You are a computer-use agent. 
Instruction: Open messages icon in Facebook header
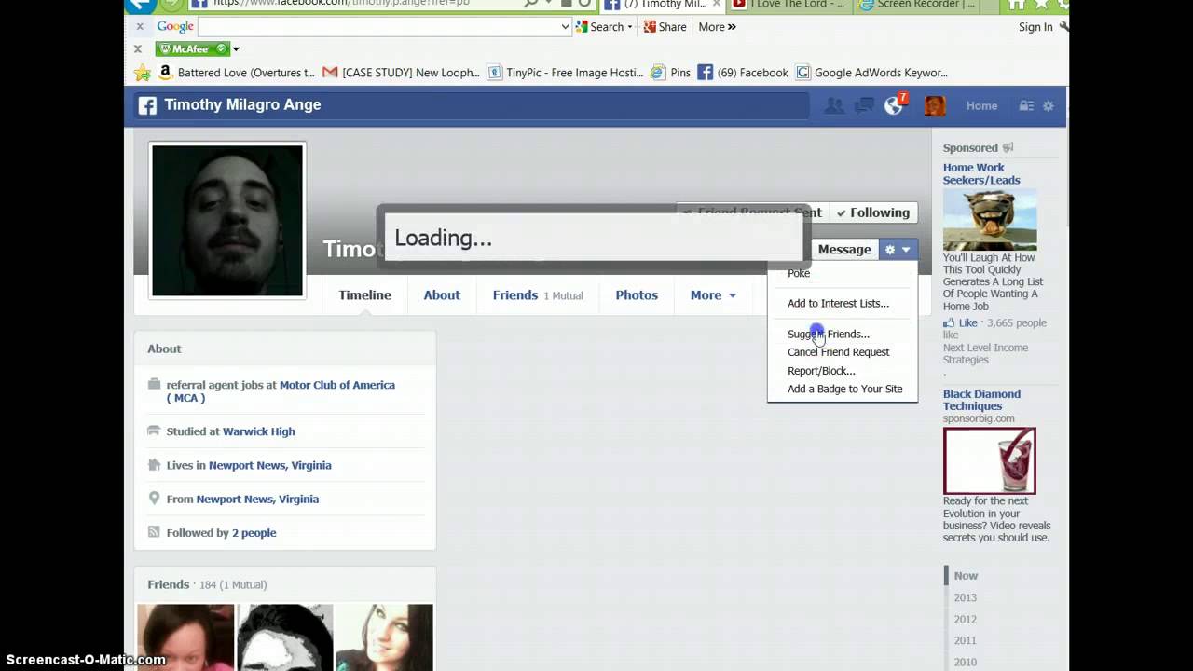click(864, 106)
